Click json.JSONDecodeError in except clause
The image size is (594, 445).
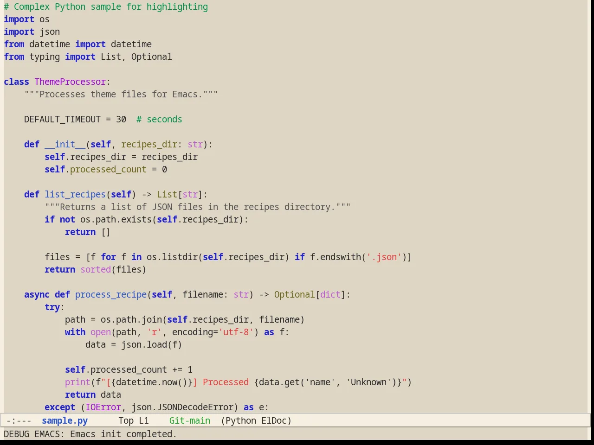tap(182, 407)
